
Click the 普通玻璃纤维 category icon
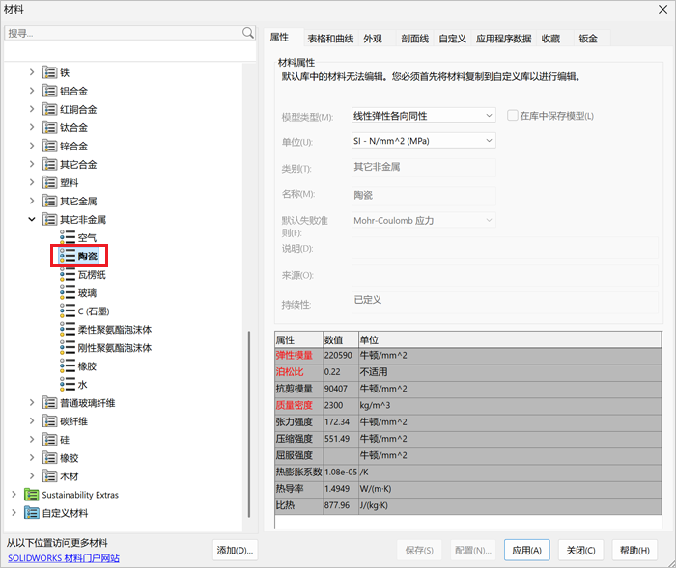point(49,403)
